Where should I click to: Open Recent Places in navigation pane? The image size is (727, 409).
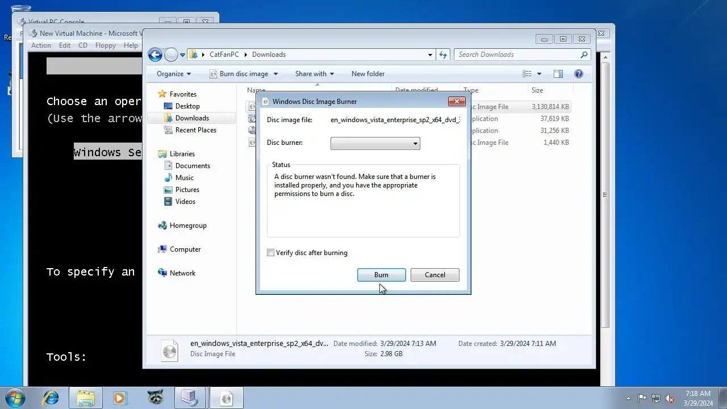coord(196,130)
